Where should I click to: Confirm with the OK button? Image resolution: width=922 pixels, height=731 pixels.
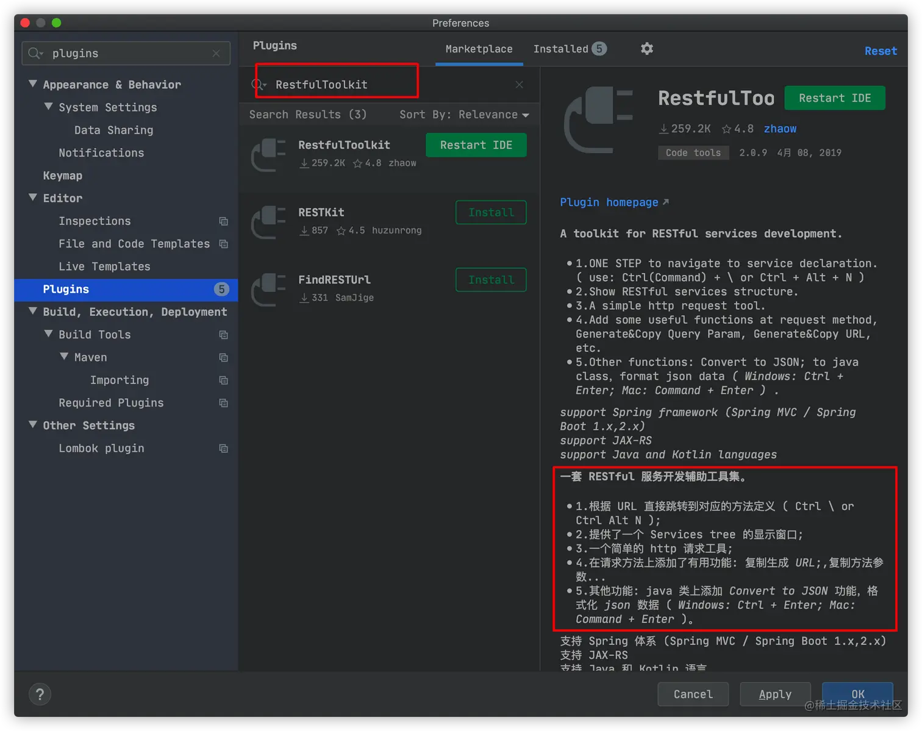858,694
